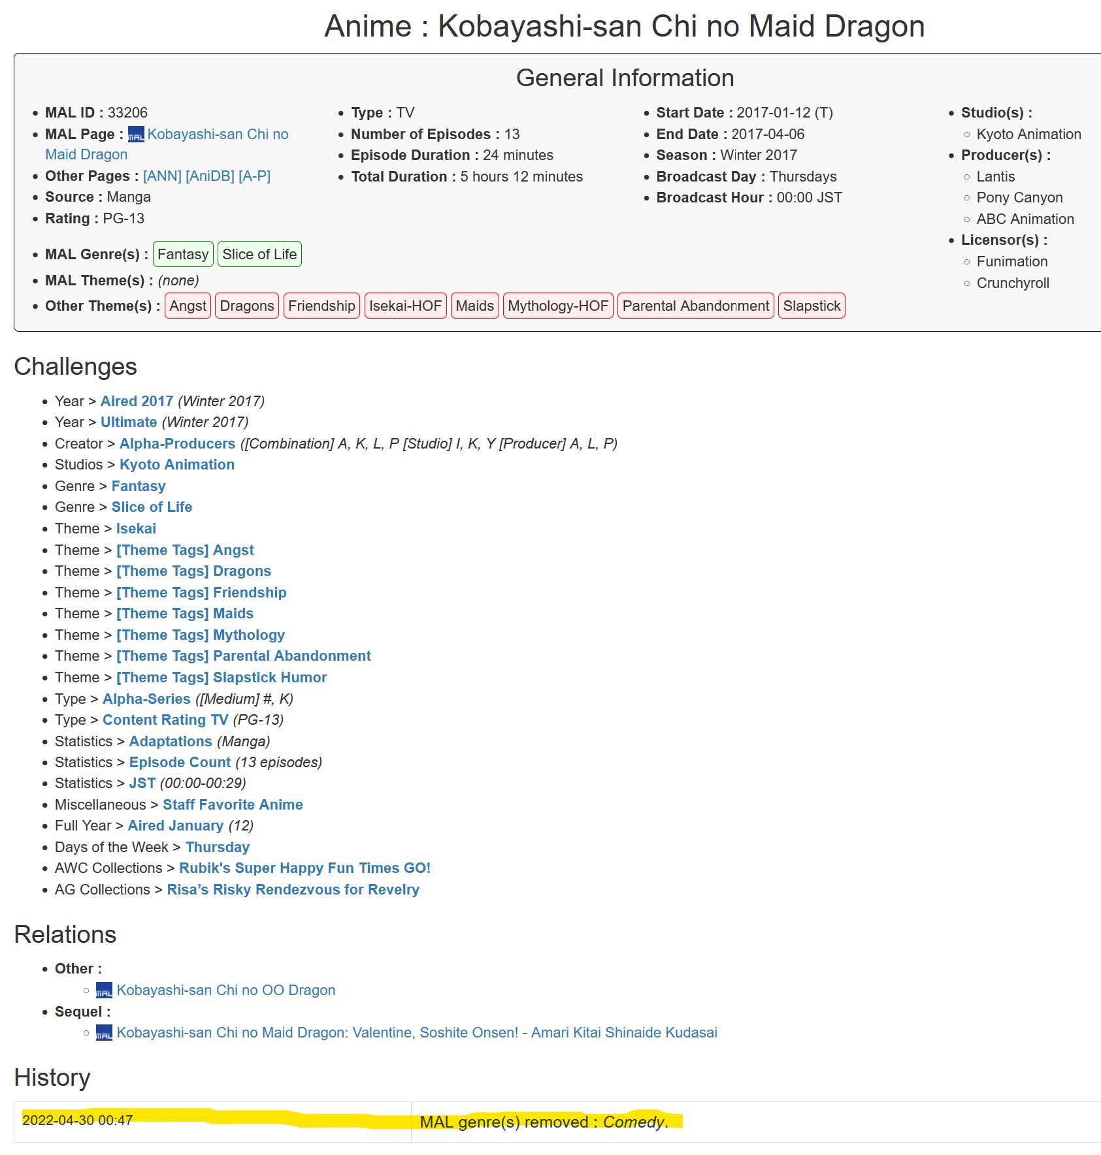Open the [ANN] other page link

point(162,176)
